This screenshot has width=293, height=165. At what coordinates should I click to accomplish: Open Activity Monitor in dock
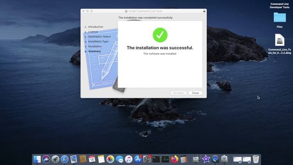click(165, 159)
